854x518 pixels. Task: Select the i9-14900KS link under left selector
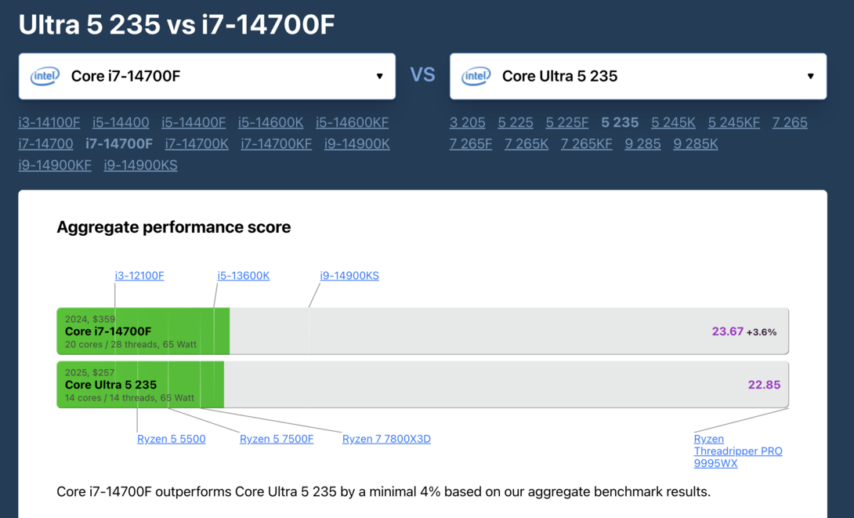(x=140, y=165)
